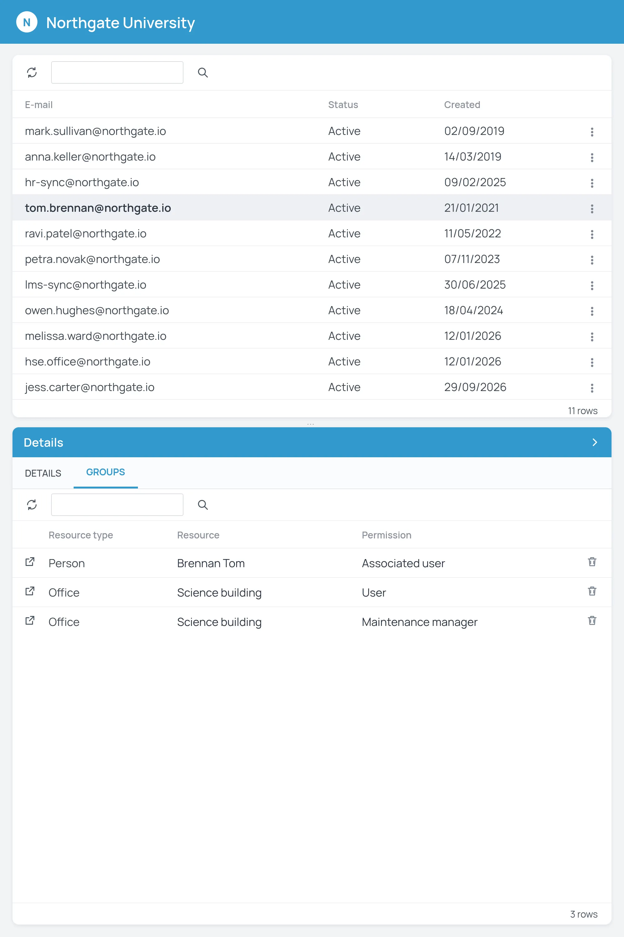
Task: Open row menu for melissa.ward@northgate.io
Action: [592, 337]
